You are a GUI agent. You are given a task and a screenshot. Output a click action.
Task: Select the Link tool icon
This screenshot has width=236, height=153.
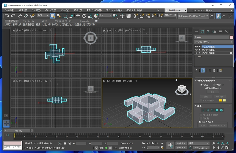[20, 16]
